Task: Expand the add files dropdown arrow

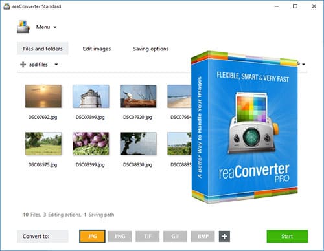Action: 56,65
